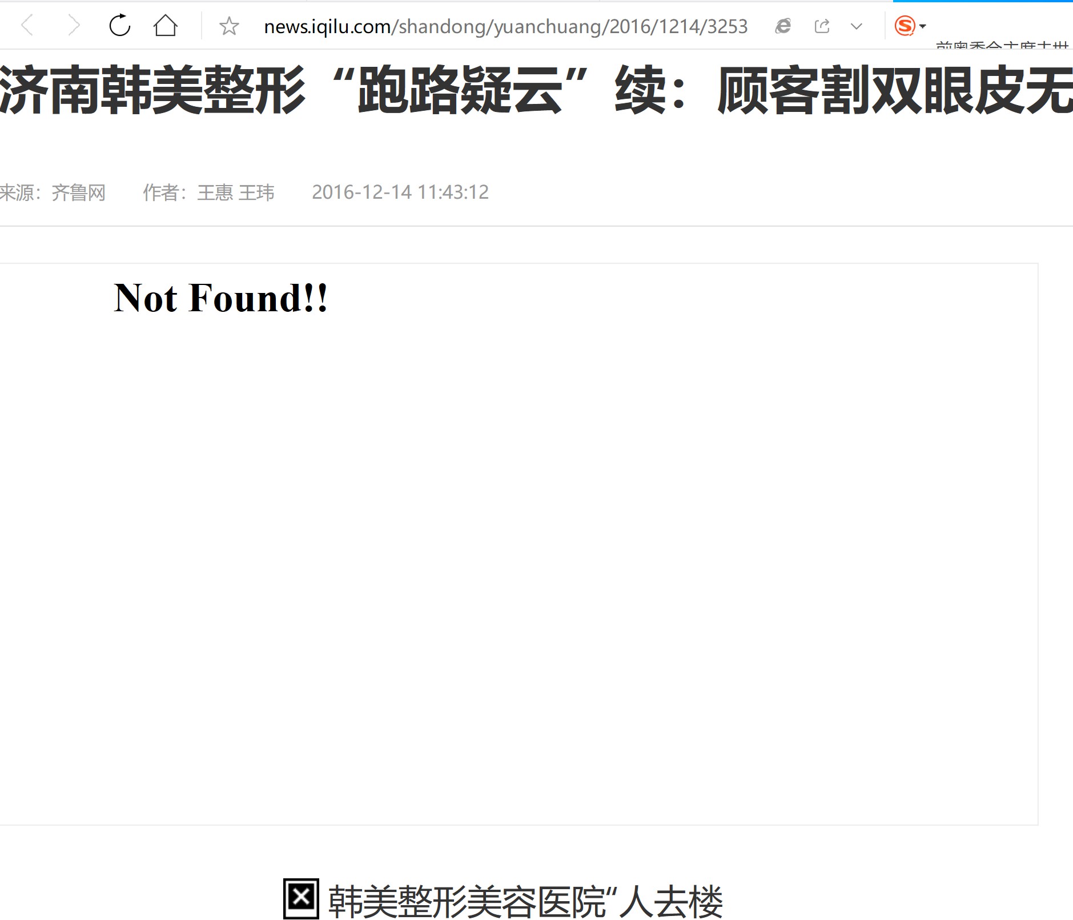
Task: Click the broken image placeholder icon
Action: (301, 898)
